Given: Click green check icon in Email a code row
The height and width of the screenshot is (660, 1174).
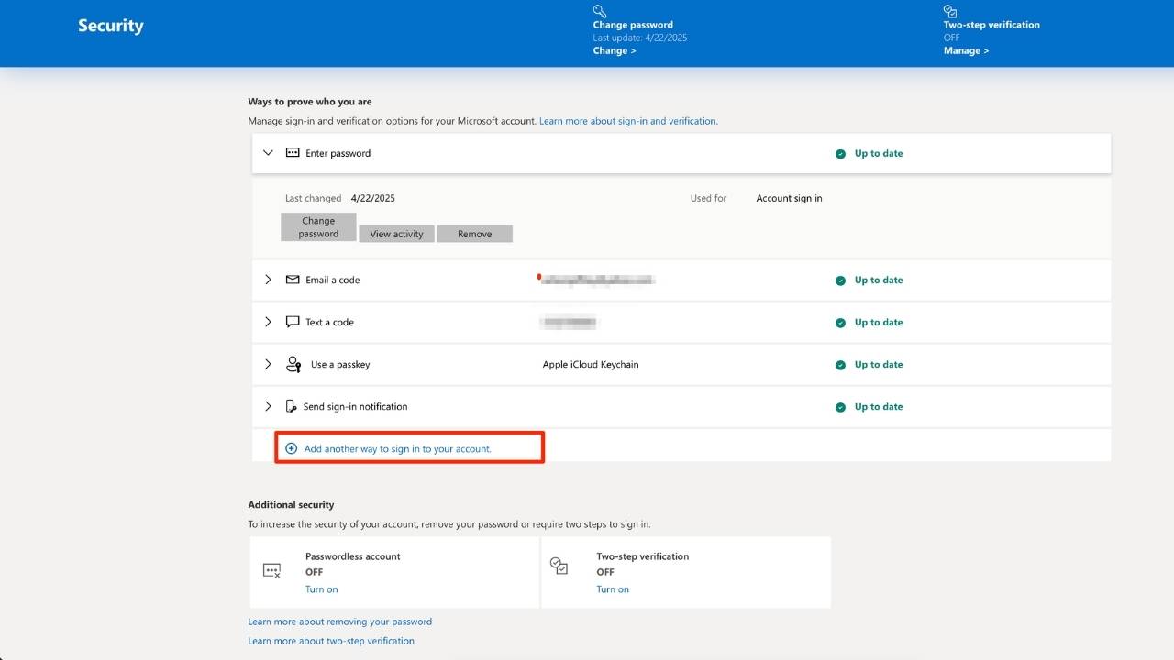Looking at the screenshot, I should coord(840,280).
